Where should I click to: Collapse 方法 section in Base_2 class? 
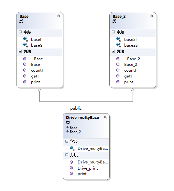click(113, 52)
